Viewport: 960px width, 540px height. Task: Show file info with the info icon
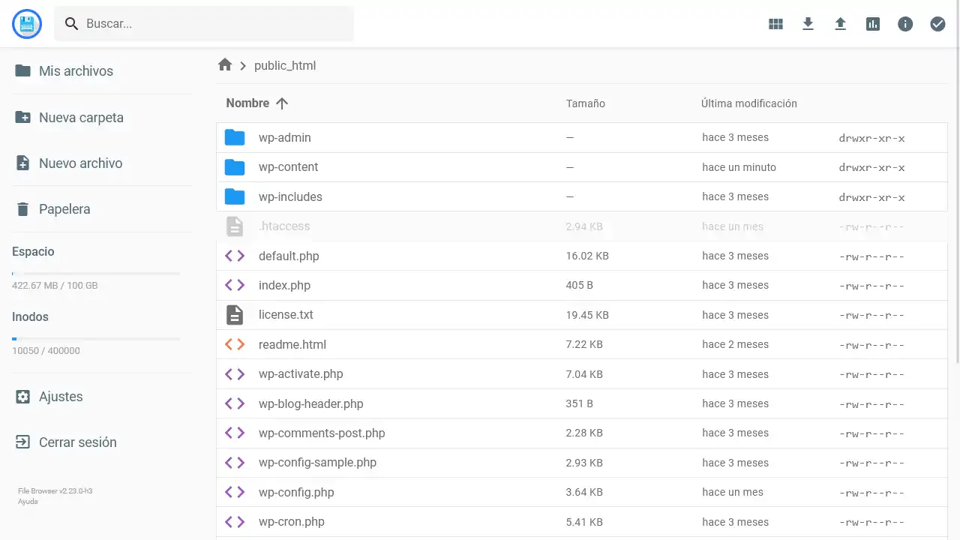point(905,24)
